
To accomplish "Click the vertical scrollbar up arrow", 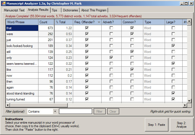I will 189,21.
